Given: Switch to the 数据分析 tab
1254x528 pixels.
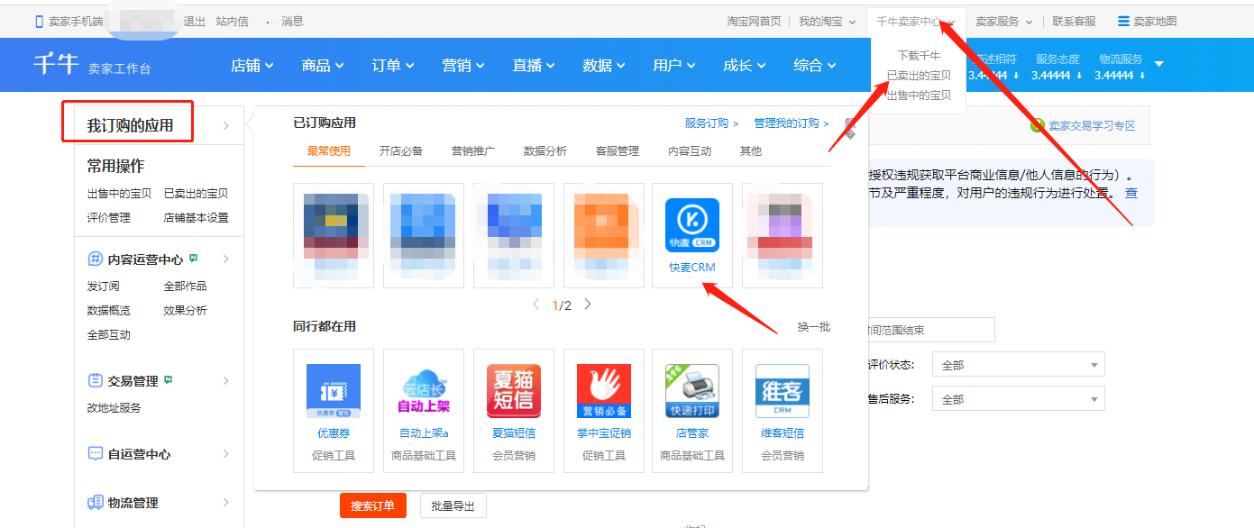Looking at the screenshot, I should (545, 150).
